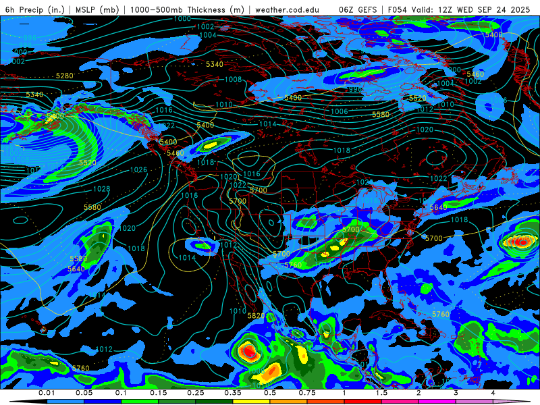Select the bright green 0.1 legend swatch

tap(140, 402)
